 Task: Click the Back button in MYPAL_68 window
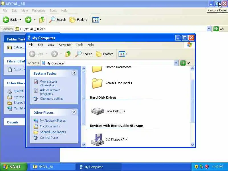(x=10, y=20)
